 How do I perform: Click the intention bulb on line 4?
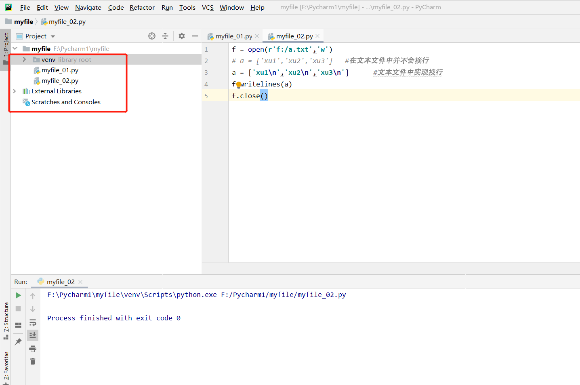pos(239,84)
